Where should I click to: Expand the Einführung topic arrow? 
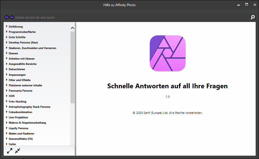click(x=7, y=26)
